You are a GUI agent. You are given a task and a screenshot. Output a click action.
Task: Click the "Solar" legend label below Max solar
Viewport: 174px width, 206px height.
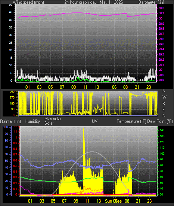[49, 123]
